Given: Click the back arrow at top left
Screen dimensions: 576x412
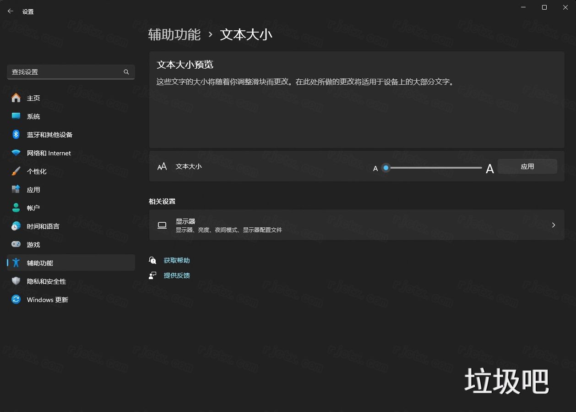Looking at the screenshot, I should click(10, 11).
